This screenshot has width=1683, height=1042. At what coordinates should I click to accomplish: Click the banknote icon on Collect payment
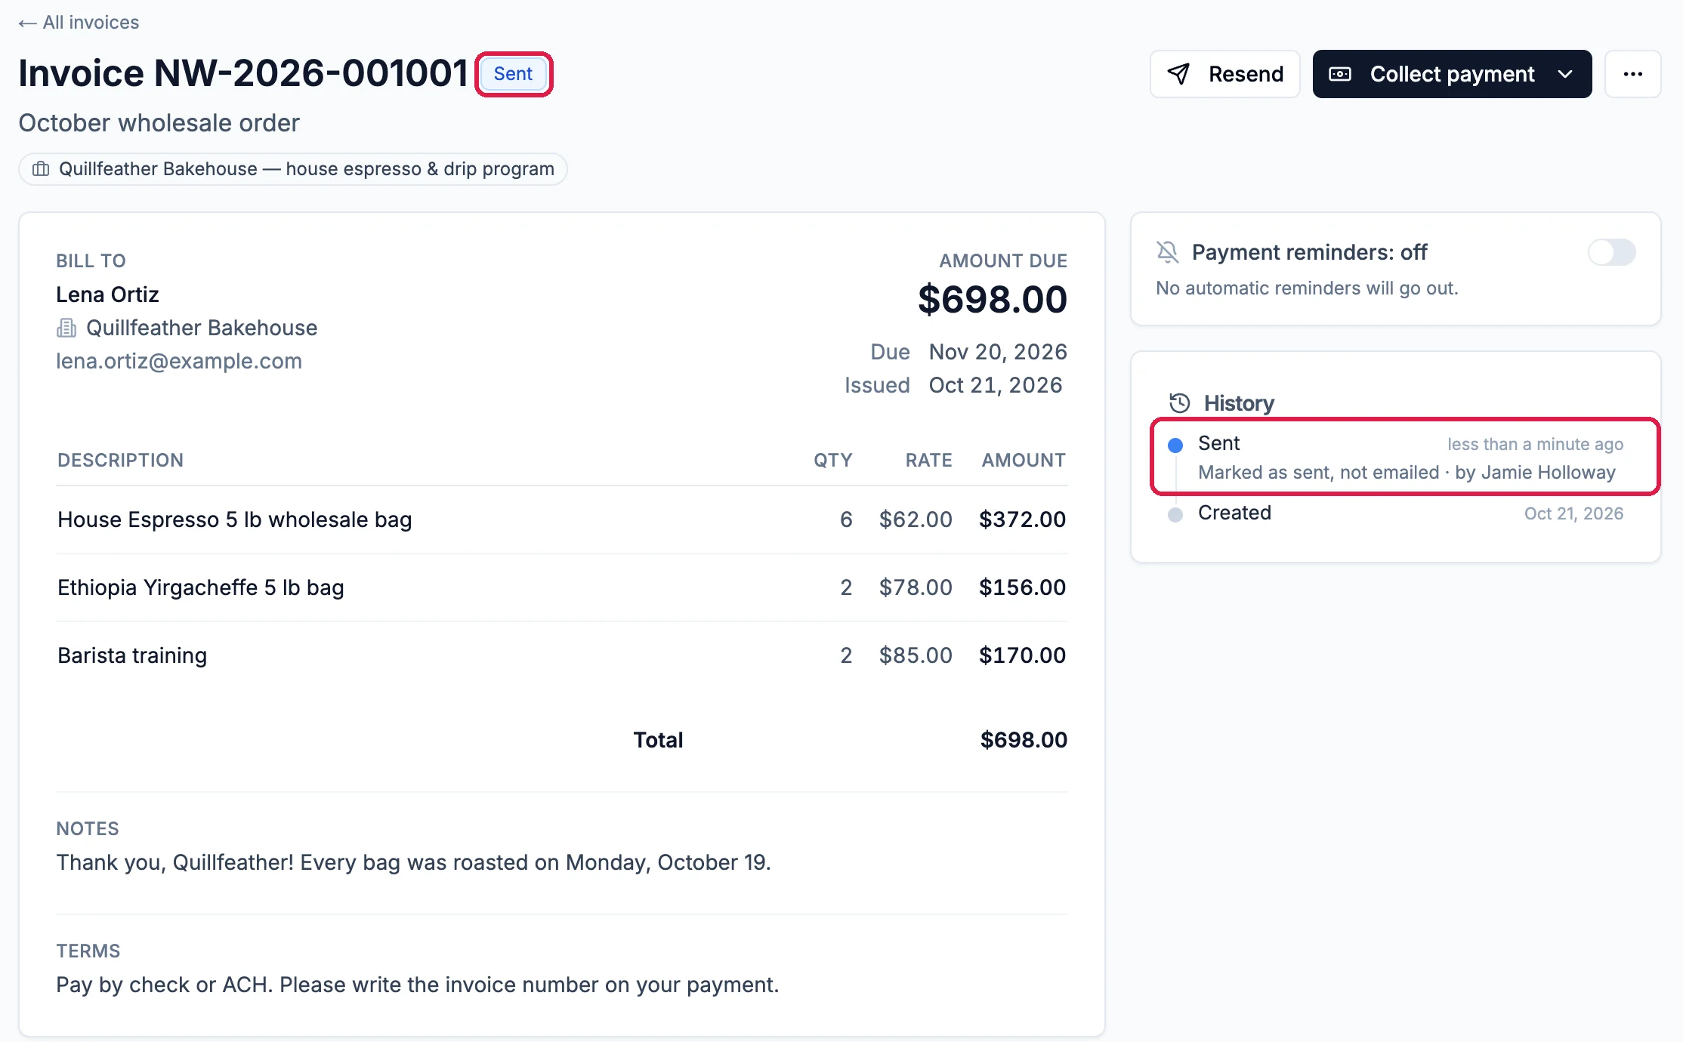pyautogui.click(x=1340, y=74)
